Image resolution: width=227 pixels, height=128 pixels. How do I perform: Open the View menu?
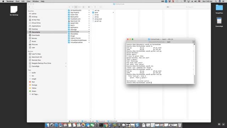click(28, 1)
